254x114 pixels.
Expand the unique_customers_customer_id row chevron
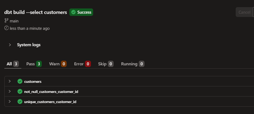[x=10, y=101]
